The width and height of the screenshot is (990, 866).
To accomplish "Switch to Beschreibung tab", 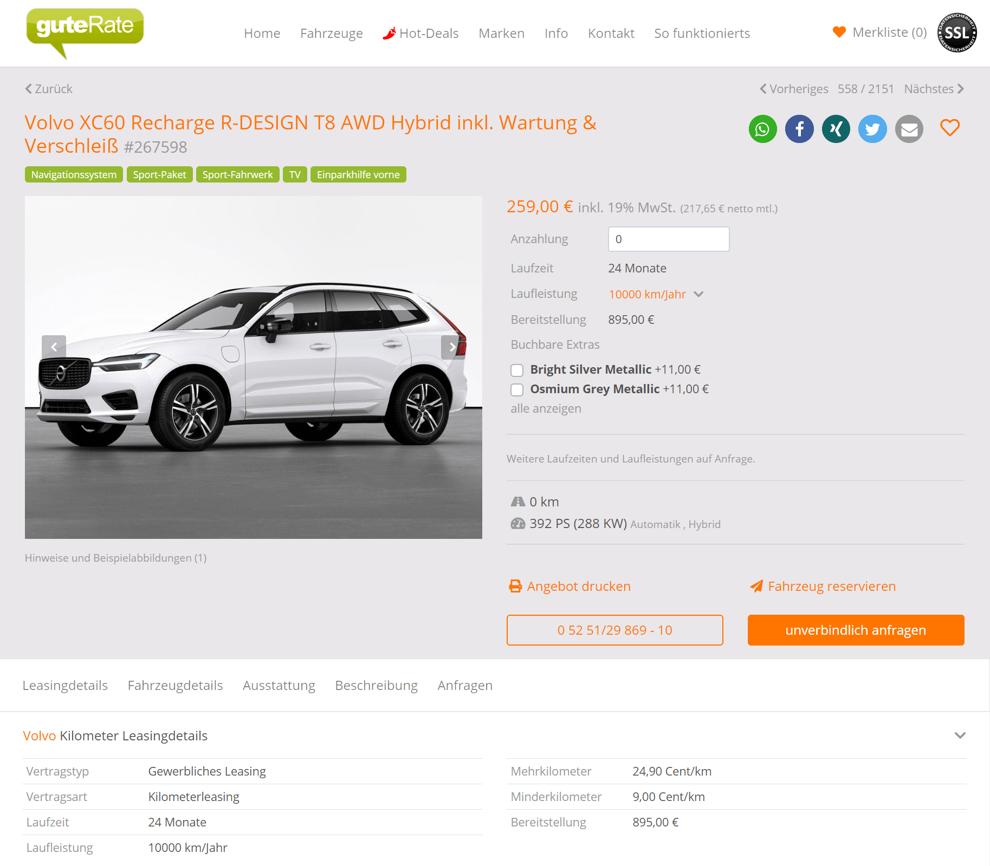I will coord(377,686).
